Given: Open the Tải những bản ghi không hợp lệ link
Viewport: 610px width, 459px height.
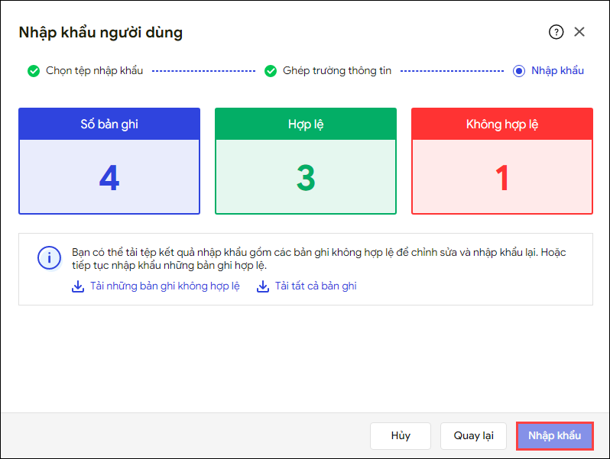Looking at the screenshot, I should 165,286.
